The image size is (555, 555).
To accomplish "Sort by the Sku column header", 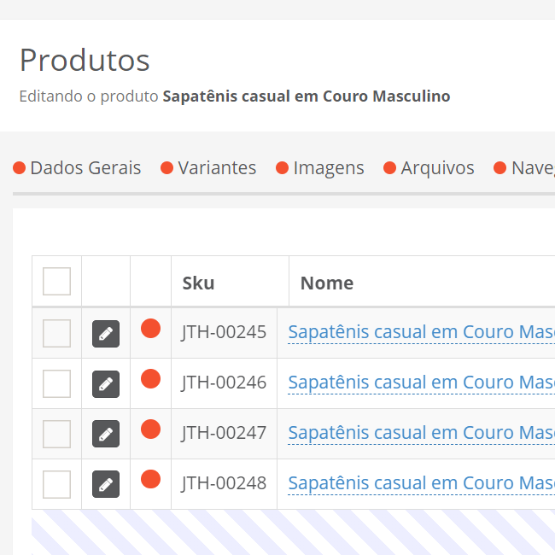I will point(198,283).
